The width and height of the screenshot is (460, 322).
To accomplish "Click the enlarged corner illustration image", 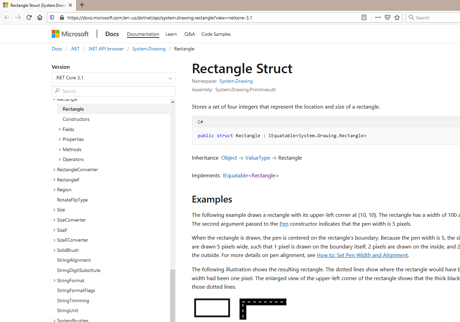I will click(x=263, y=309).
